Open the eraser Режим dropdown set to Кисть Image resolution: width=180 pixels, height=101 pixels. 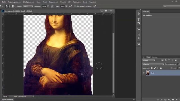(x=28, y=6)
